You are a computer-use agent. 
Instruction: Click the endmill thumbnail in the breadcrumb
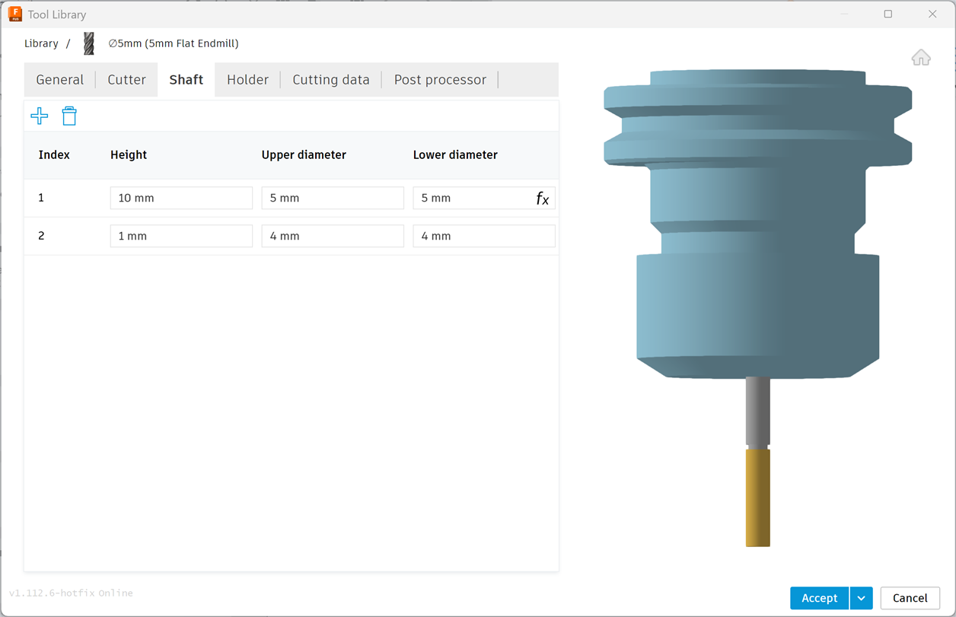coord(88,43)
